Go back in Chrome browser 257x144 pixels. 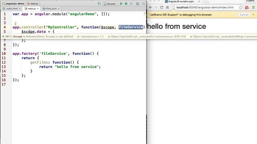151,7
